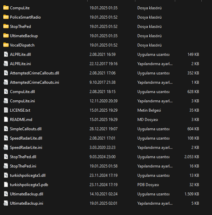Click the UltimateBackup folder icon

tap(6, 36)
